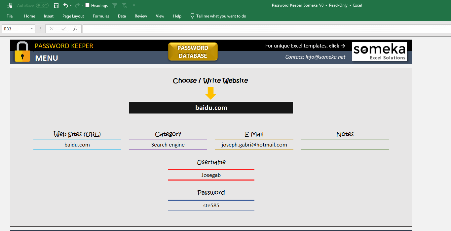Click the PASSWORD DATABASE gold button
Viewport: 451px width, 231px height.
pos(193,52)
